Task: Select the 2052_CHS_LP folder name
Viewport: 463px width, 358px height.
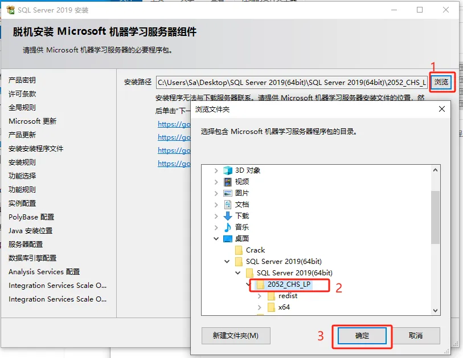Action: click(289, 284)
